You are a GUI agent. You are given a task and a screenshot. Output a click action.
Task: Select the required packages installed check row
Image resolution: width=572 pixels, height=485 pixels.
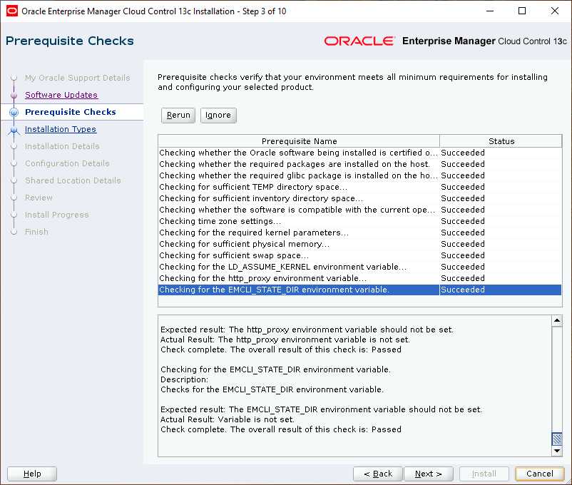359,164
